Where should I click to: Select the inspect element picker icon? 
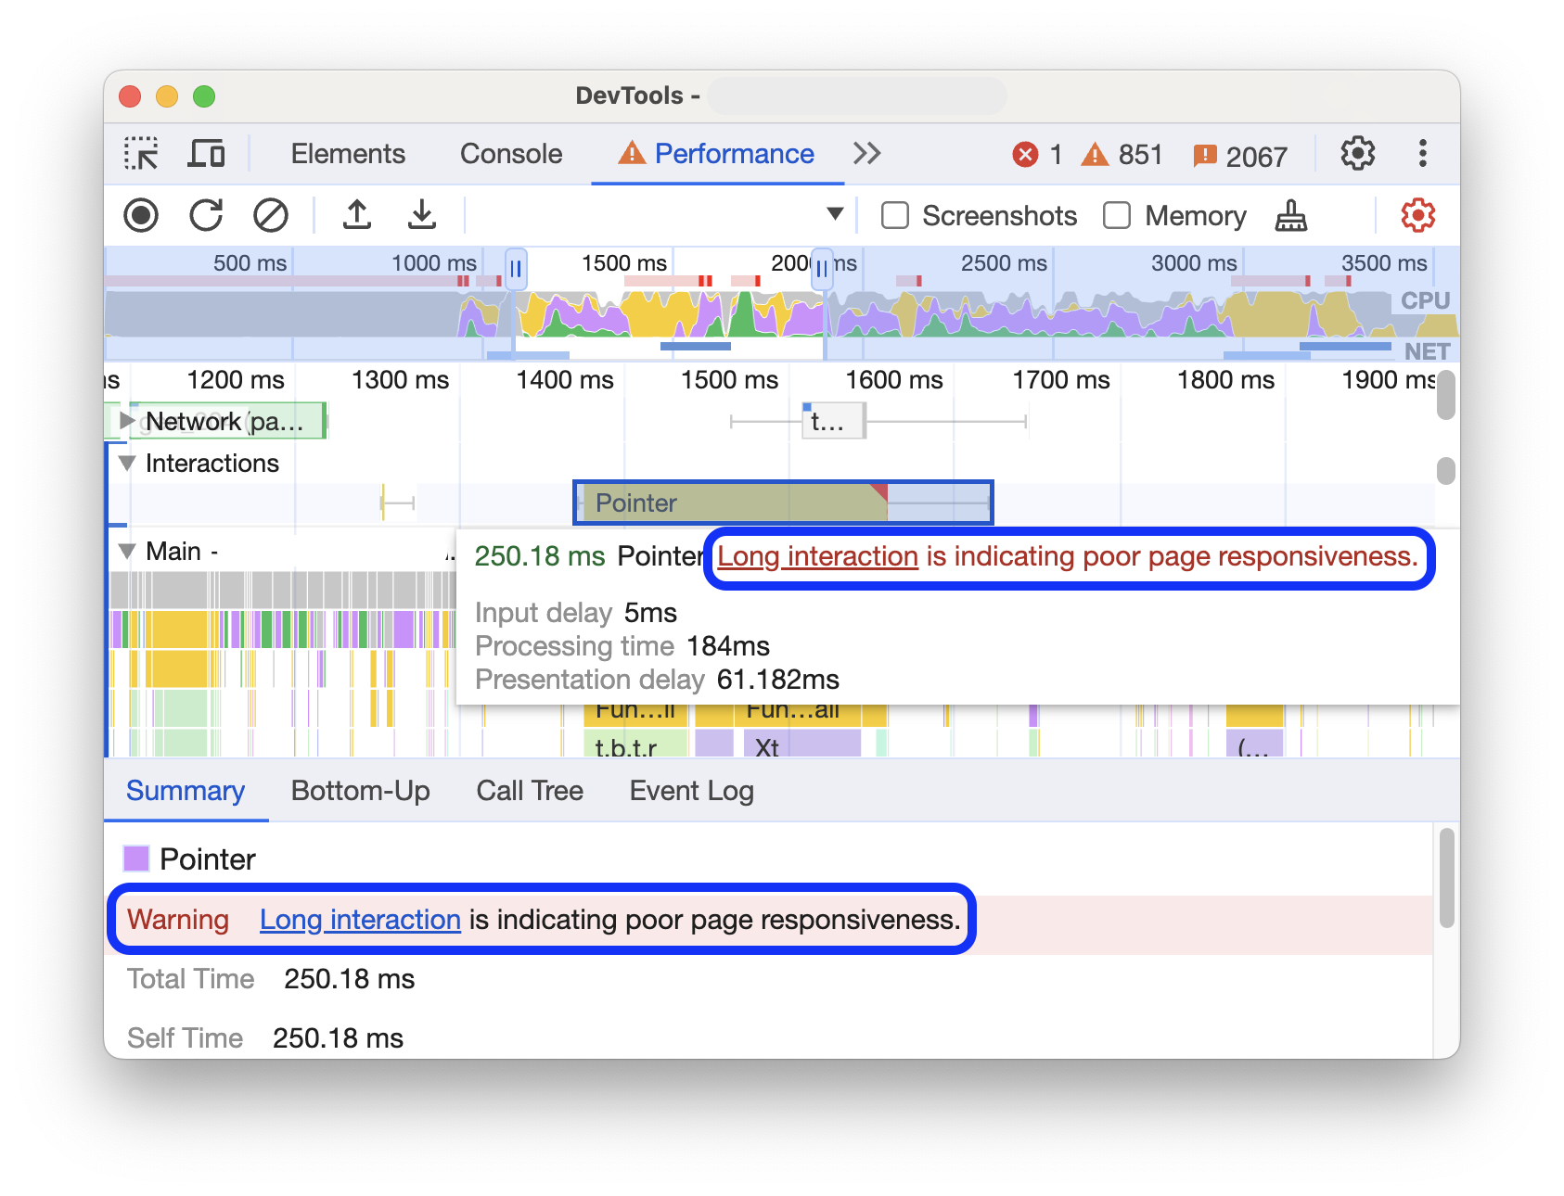tap(141, 154)
